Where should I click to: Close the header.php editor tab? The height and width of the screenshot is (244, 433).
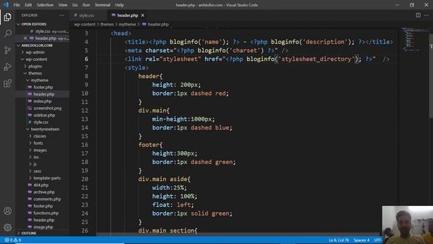coord(143,16)
